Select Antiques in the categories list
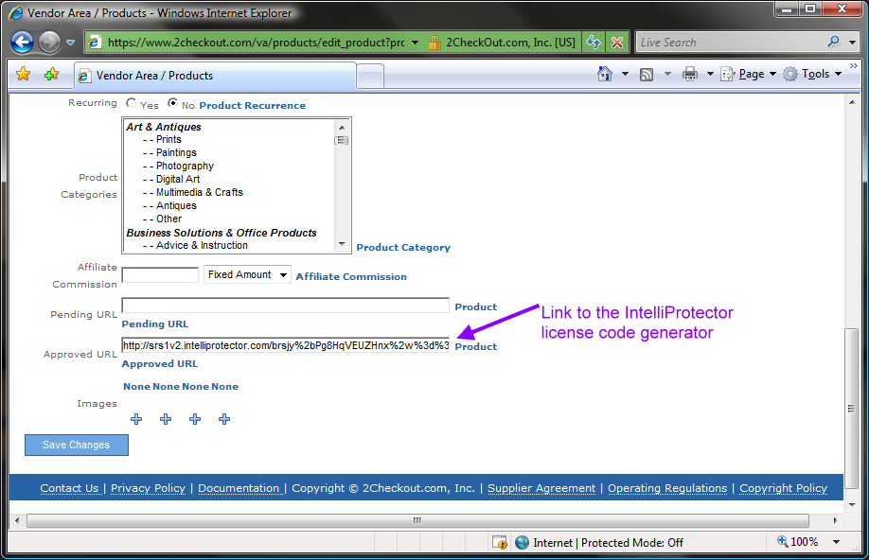This screenshot has width=869, height=560. pos(176,206)
